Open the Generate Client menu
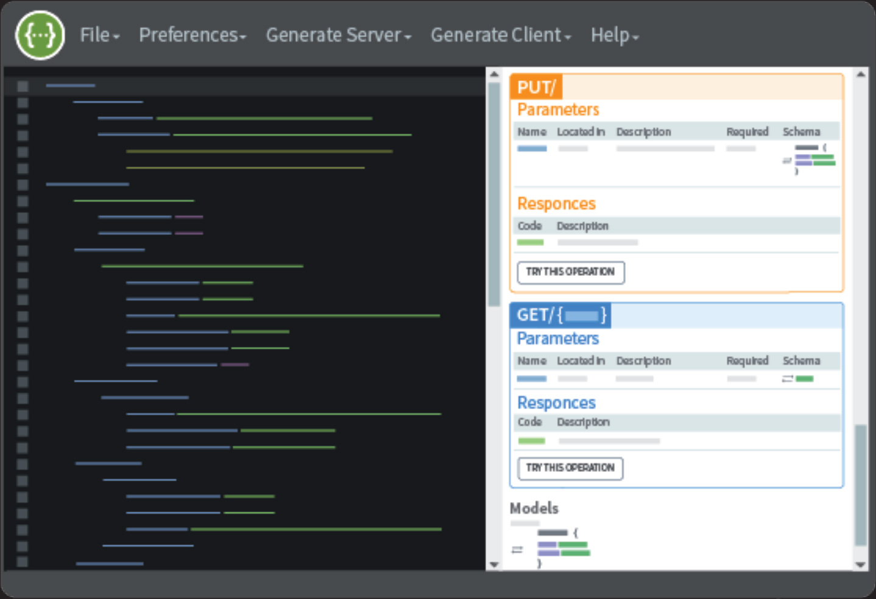Viewport: 876px width, 599px height. coord(500,35)
